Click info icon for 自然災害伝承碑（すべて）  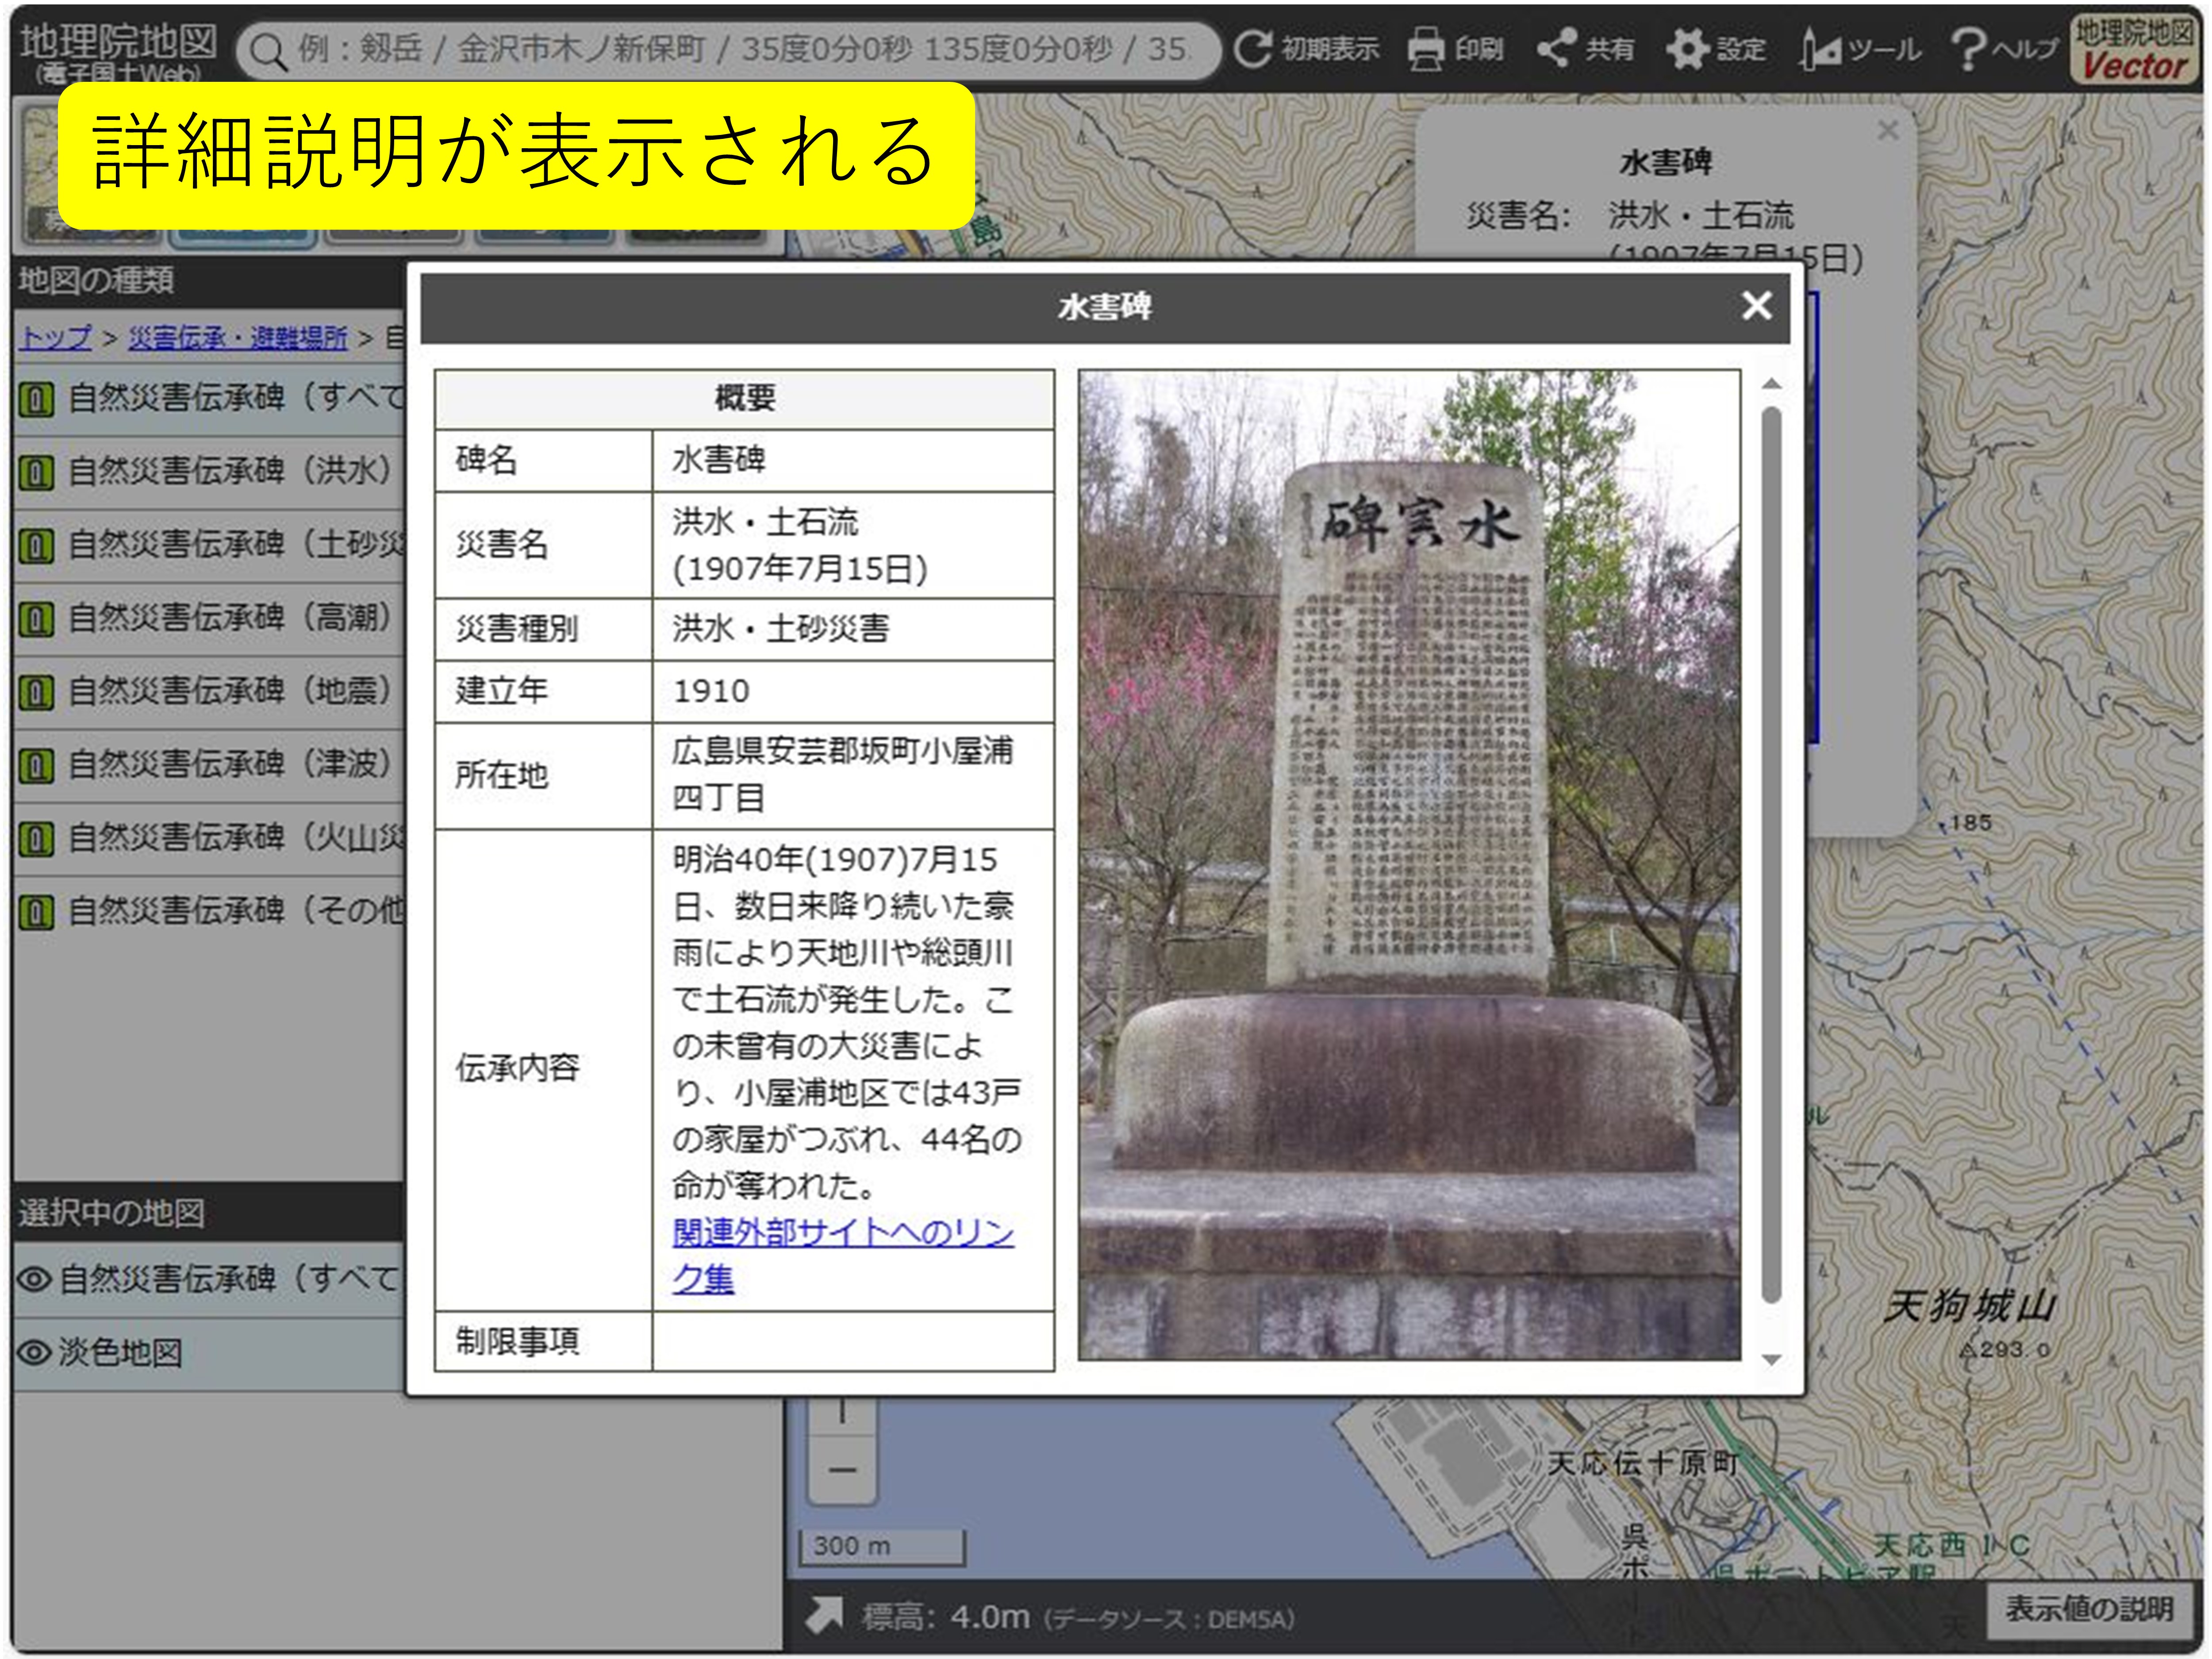[x=36, y=399]
